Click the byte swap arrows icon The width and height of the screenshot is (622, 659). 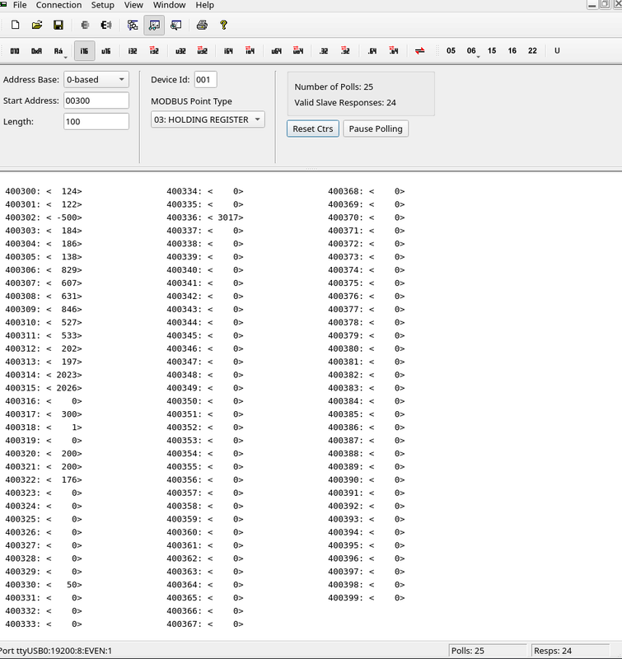pyautogui.click(x=420, y=51)
